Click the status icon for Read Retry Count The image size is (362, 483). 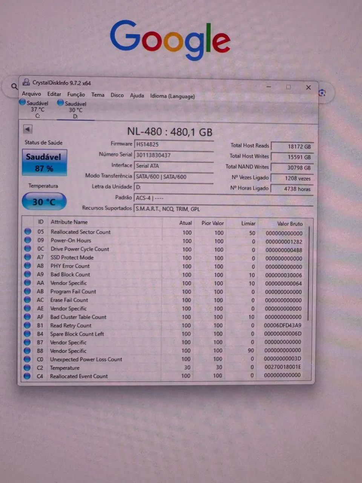pos(27,325)
